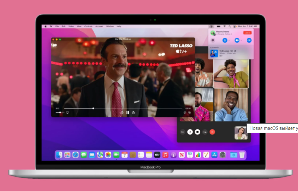Enable picture-in-picture in video player

coord(190,113)
